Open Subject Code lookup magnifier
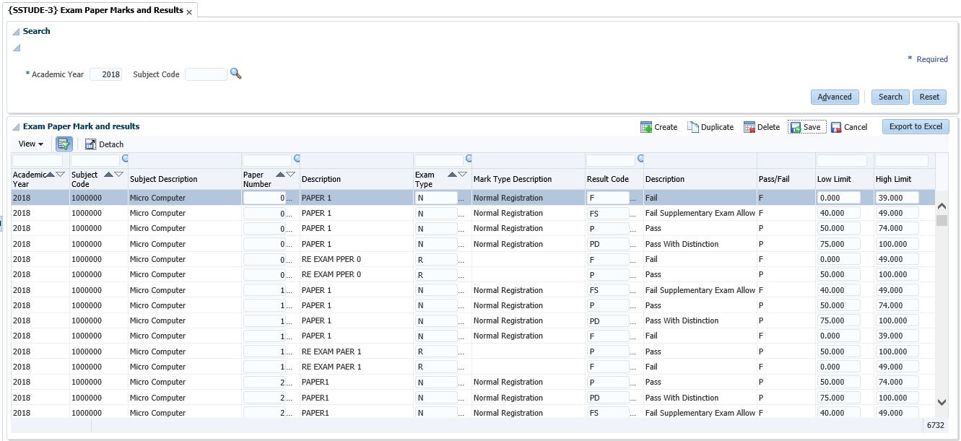Viewport: 961px width, 441px height. [235, 74]
